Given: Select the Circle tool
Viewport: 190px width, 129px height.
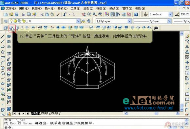Looking at the screenshot, I should tap(3, 68).
